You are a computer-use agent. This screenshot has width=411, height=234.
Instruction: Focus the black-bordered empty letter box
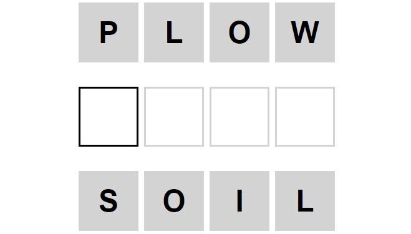coord(109,117)
